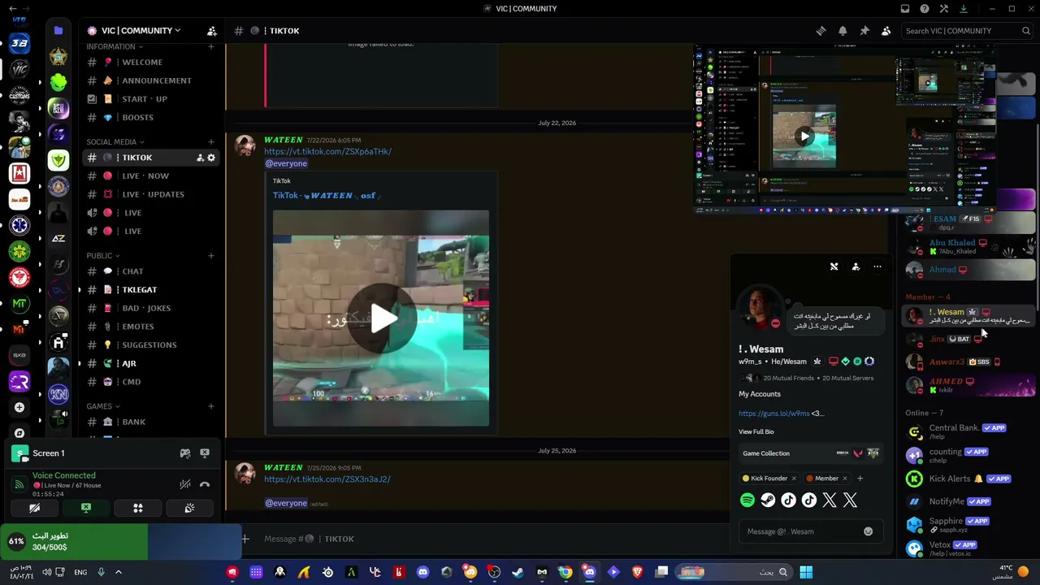This screenshot has height=585, width=1040.
Task: Open the activities launcher button
Action: [138, 508]
